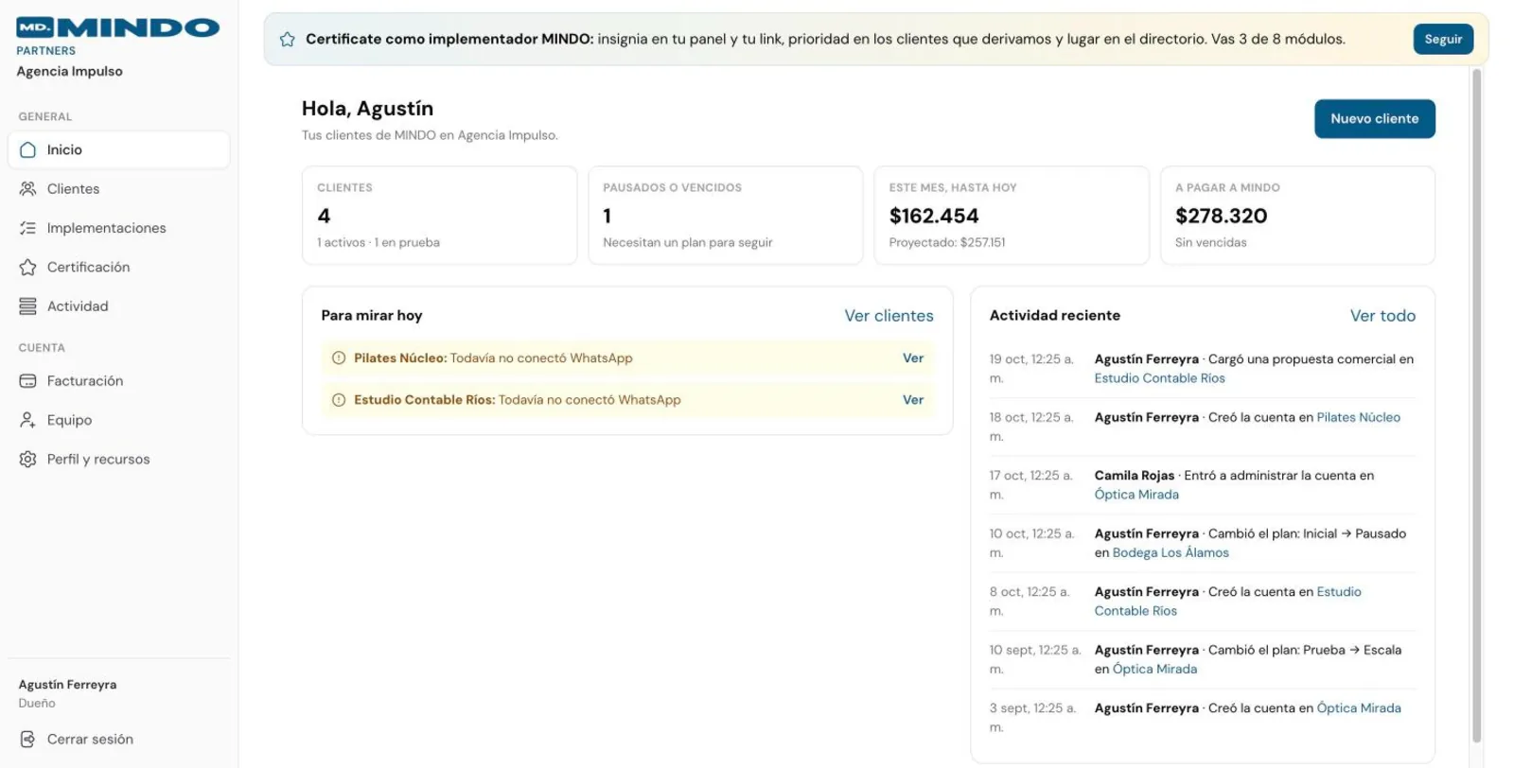The width and height of the screenshot is (1514, 768).
Task: Click the $162.454 monthly total
Action: click(934, 216)
